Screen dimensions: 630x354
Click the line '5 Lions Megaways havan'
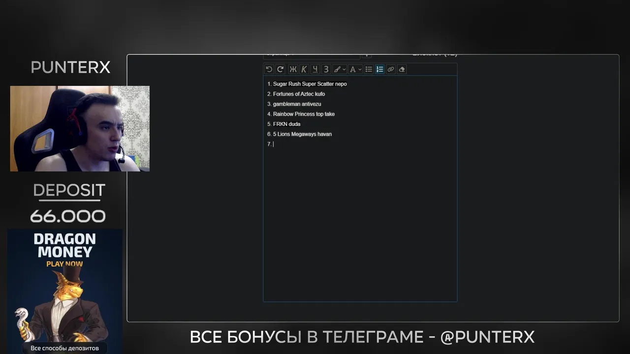[302, 134]
